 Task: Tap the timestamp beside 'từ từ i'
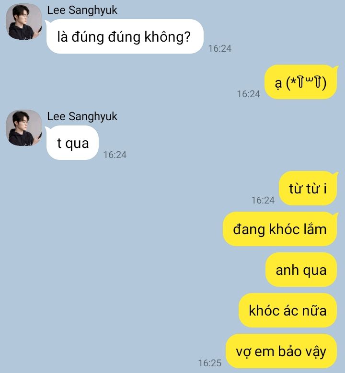point(263,200)
